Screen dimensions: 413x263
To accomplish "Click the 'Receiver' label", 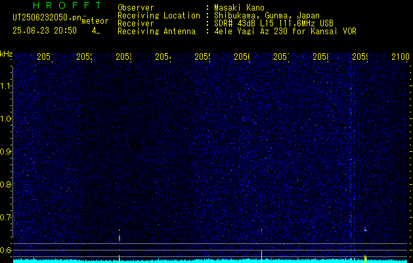I will [x=136, y=23].
